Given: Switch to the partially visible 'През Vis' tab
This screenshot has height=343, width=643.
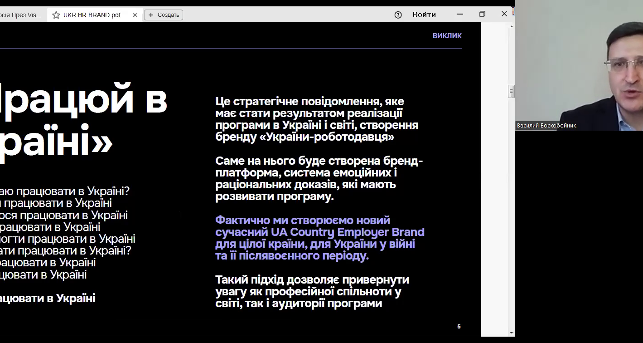Looking at the screenshot, I should click(x=21, y=15).
